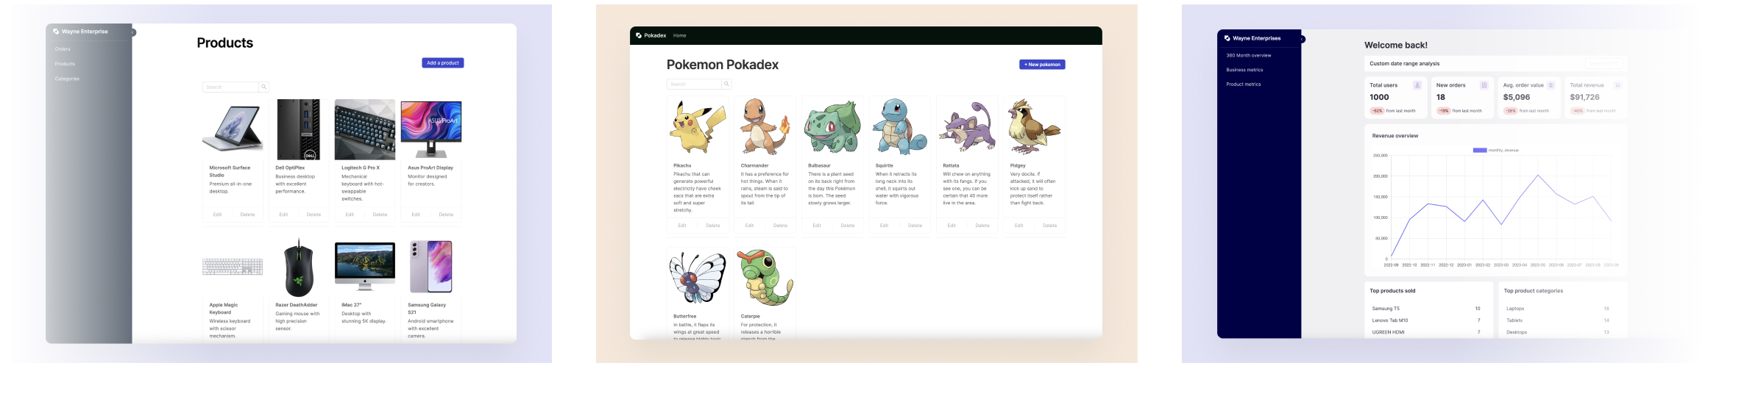Open 360 Month overview in dashboard sidebar
This screenshot has width=1747, height=410.
[1248, 55]
